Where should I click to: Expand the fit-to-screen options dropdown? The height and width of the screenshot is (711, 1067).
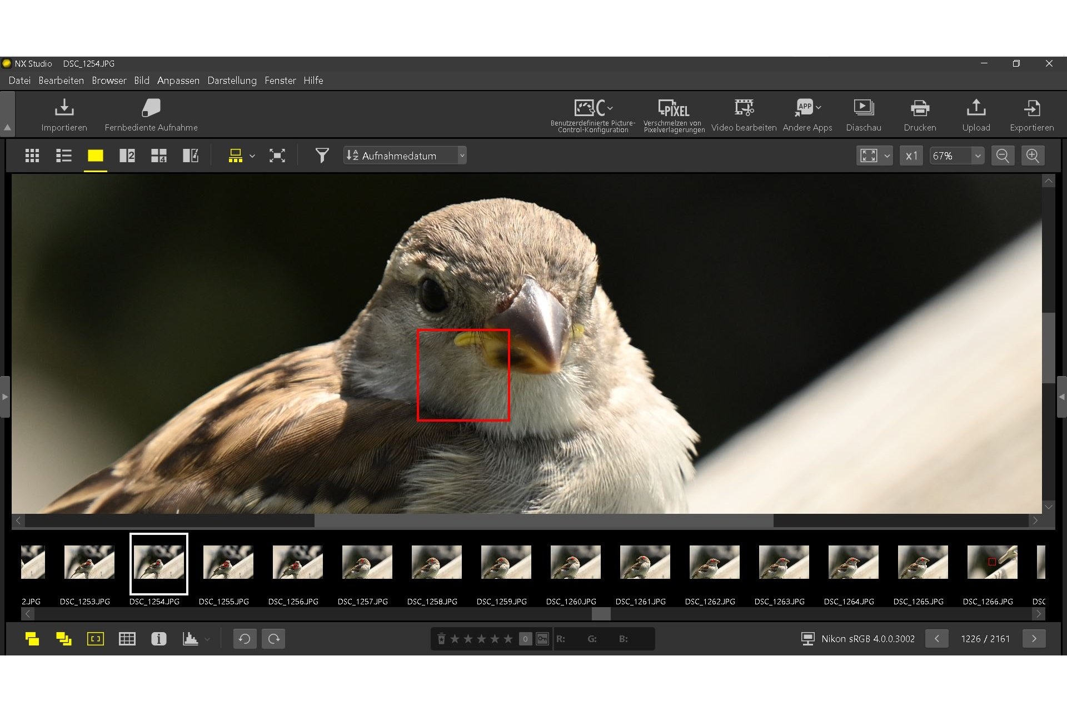887,156
